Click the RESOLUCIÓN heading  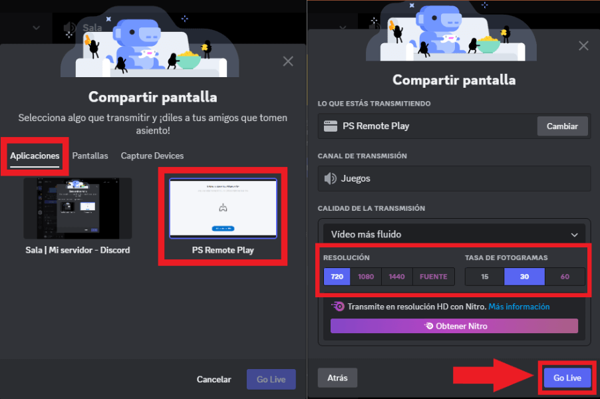pyautogui.click(x=347, y=258)
